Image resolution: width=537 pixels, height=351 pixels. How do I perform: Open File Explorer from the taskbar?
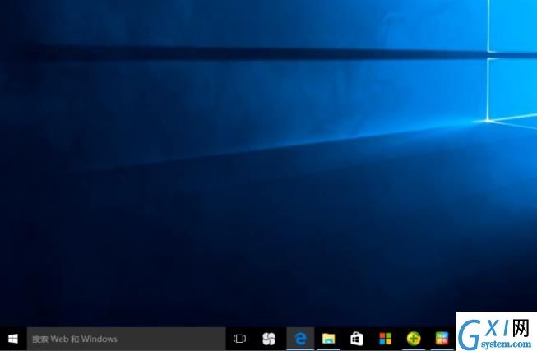[328, 339]
